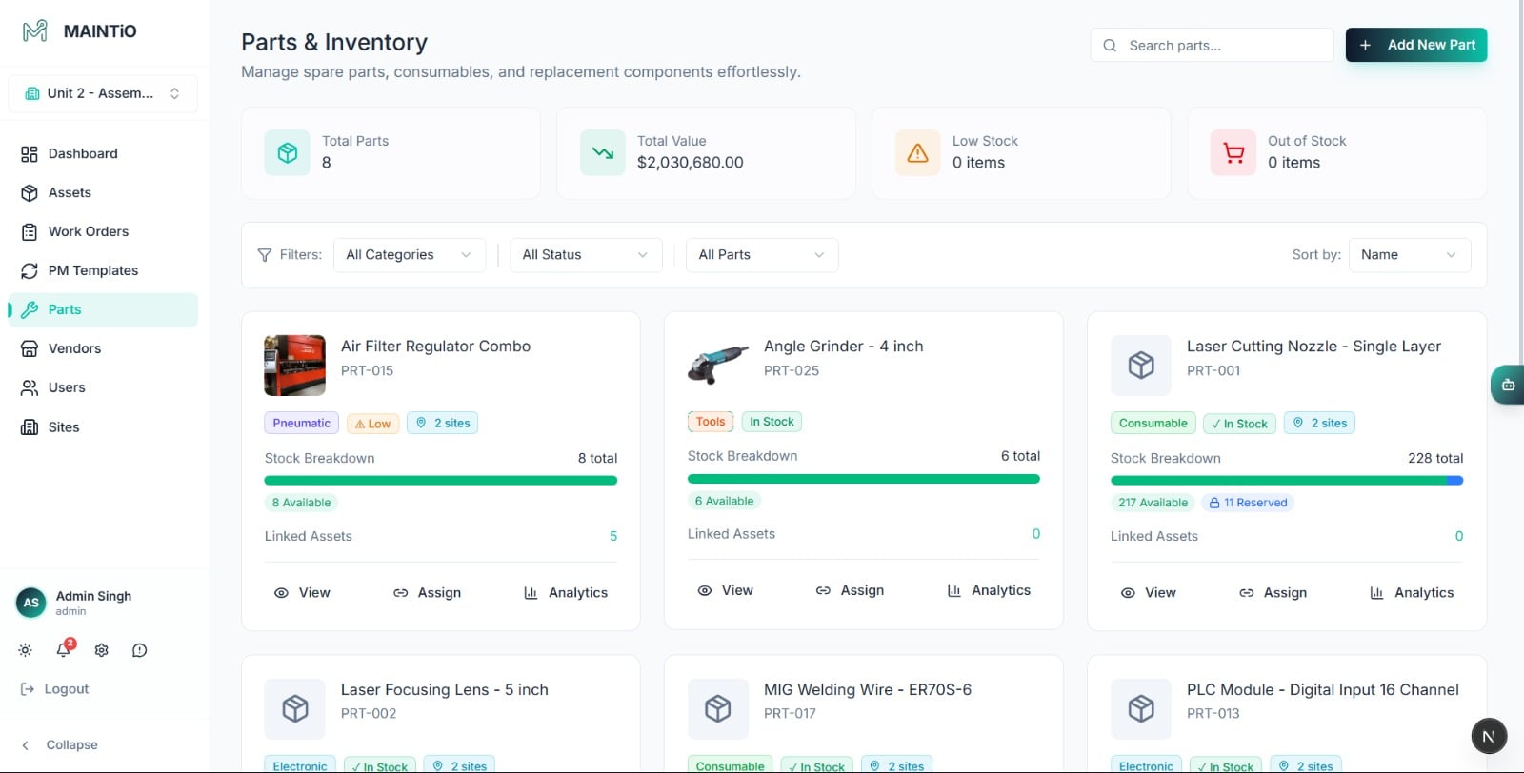Click Assign on Angle Grinder card
This screenshot has width=1524, height=773.
pyautogui.click(x=850, y=590)
